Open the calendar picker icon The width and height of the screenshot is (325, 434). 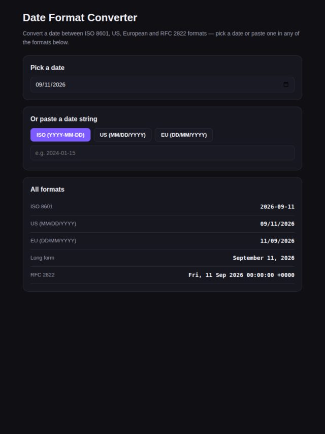(286, 85)
